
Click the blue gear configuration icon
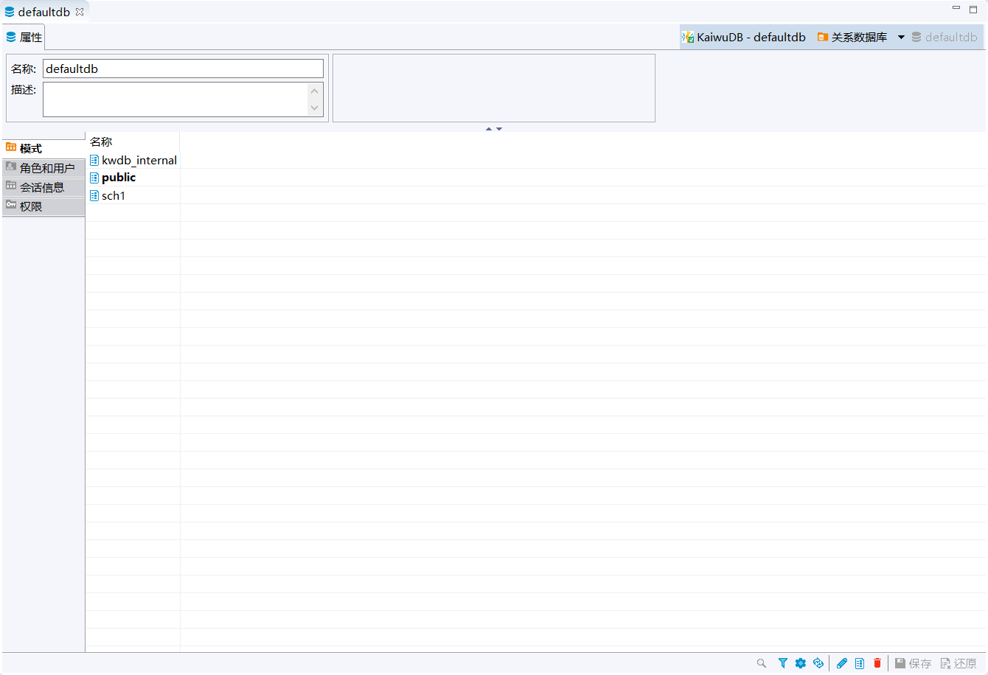[x=801, y=663]
